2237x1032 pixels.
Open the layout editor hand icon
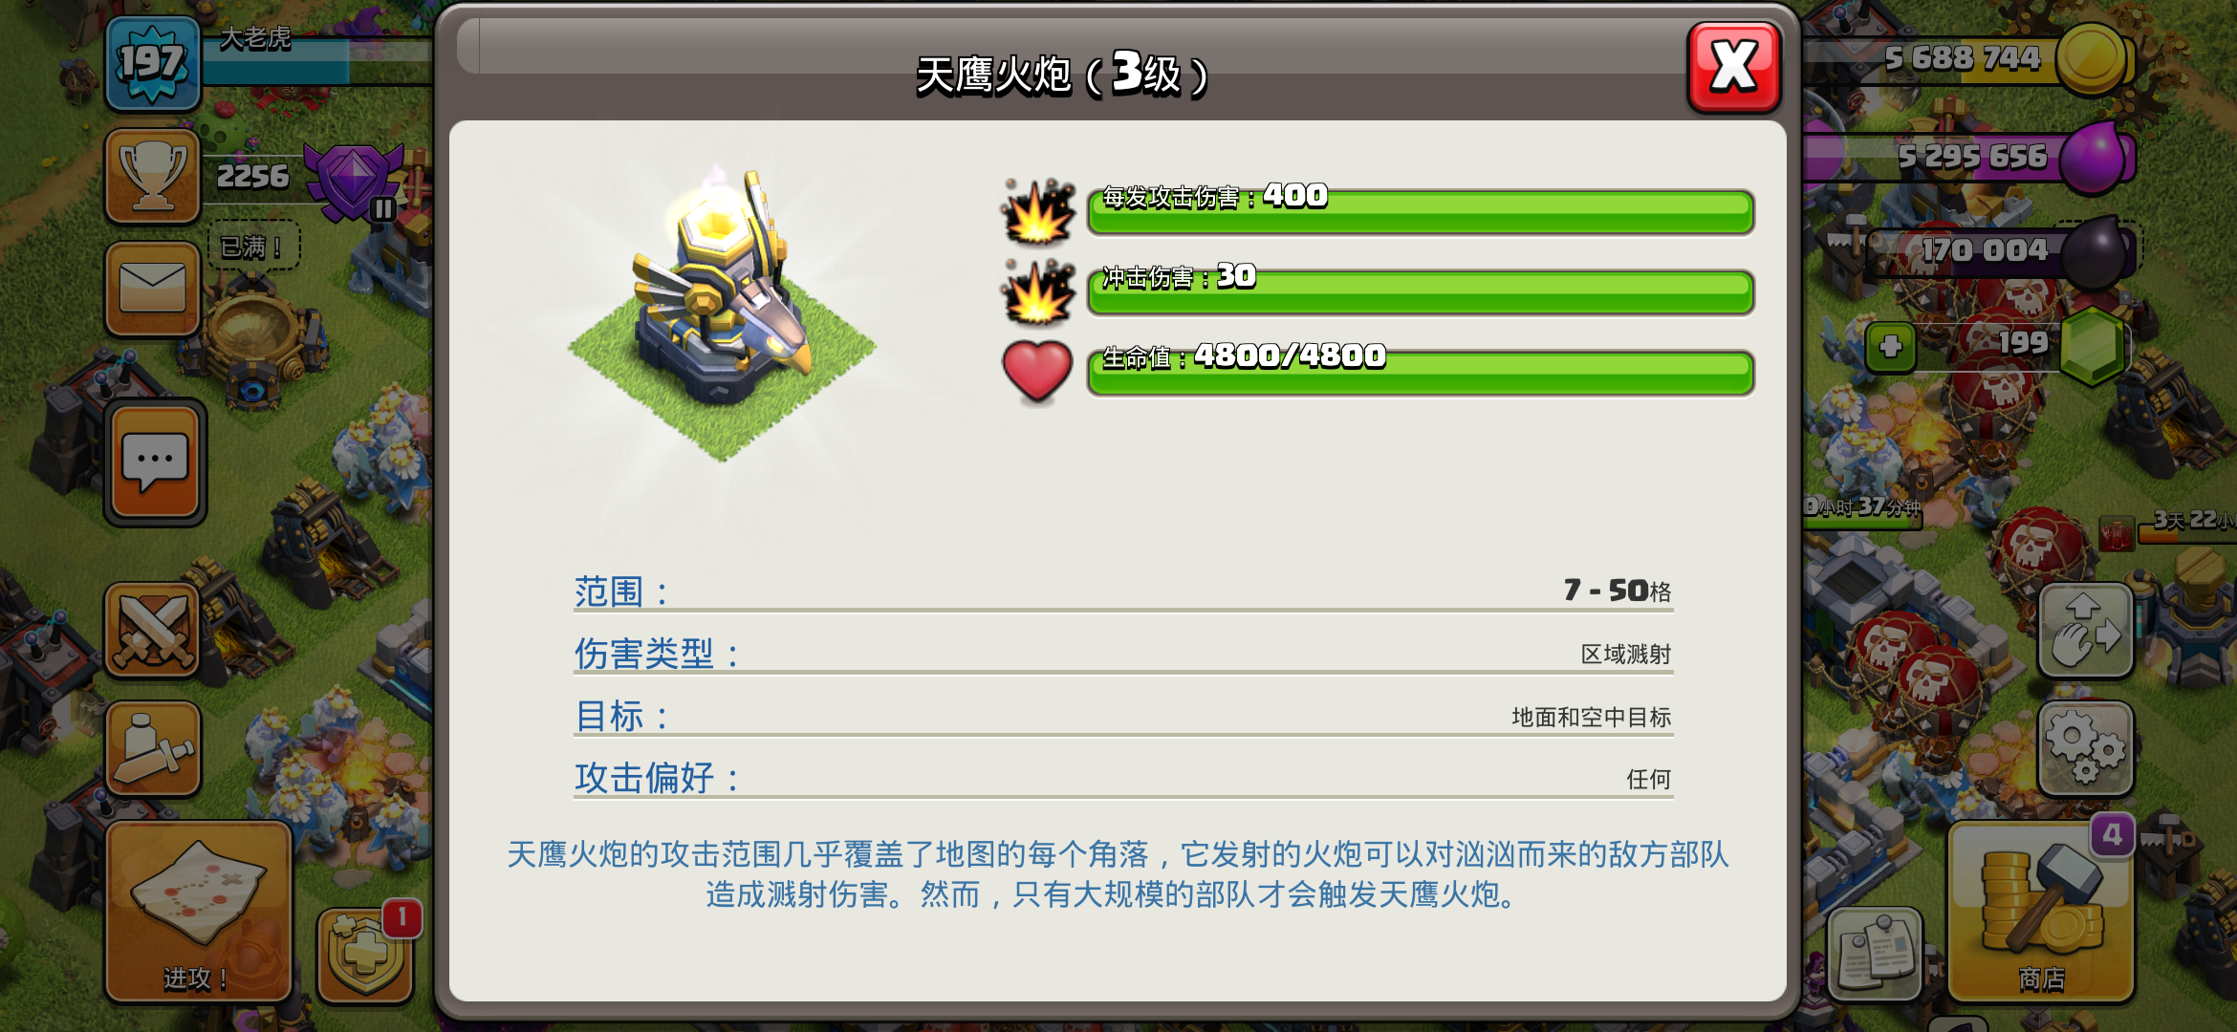click(2085, 630)
